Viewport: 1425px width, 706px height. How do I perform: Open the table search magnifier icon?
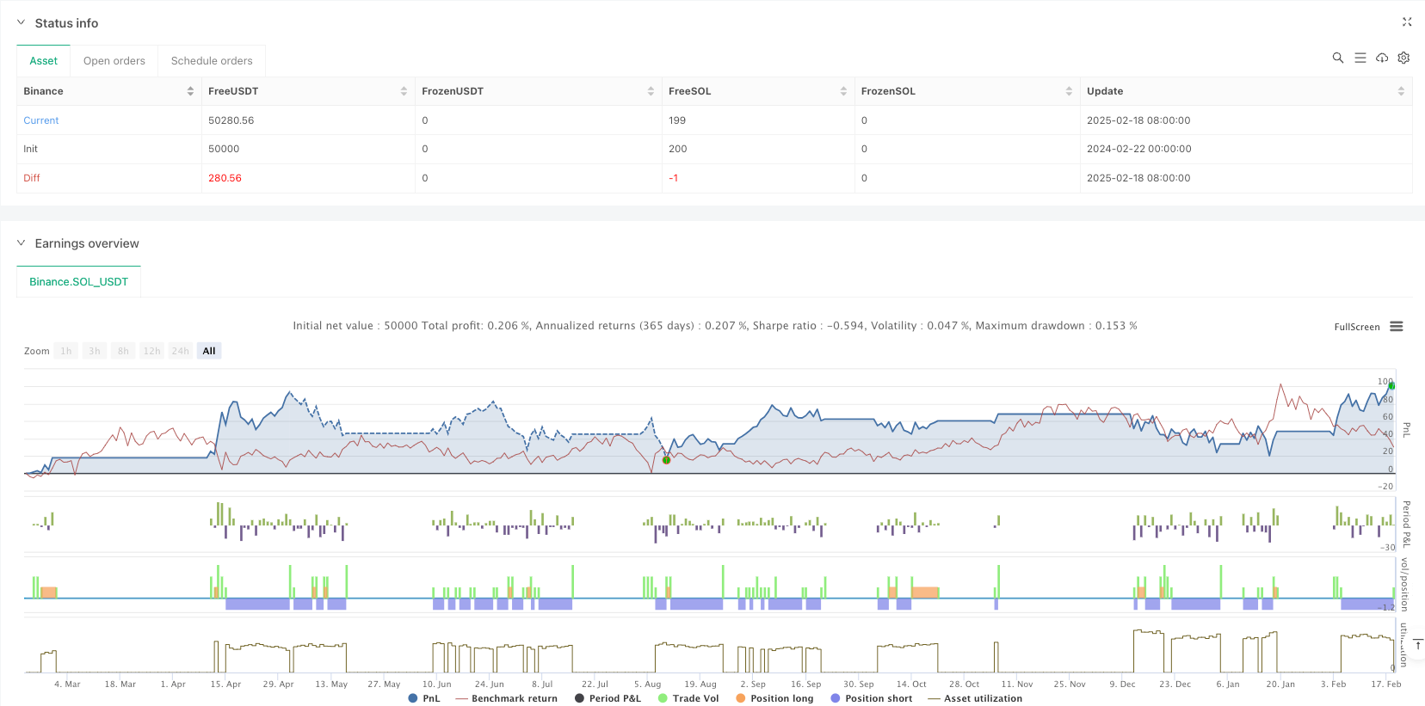click(1337, 58)
